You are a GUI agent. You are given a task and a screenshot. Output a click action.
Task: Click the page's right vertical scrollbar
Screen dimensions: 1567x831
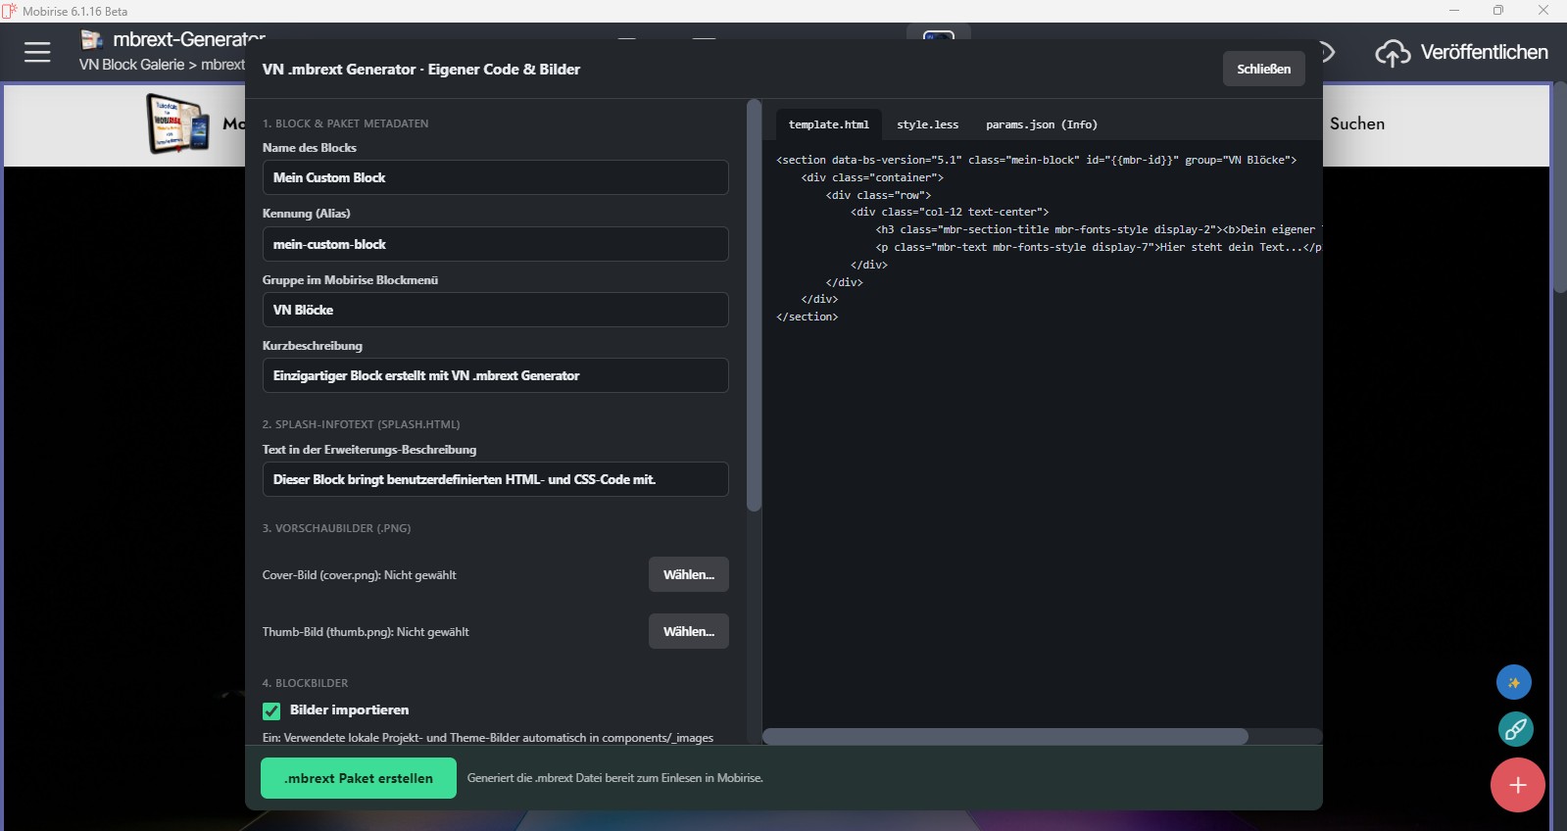(x=1560, y=186)
